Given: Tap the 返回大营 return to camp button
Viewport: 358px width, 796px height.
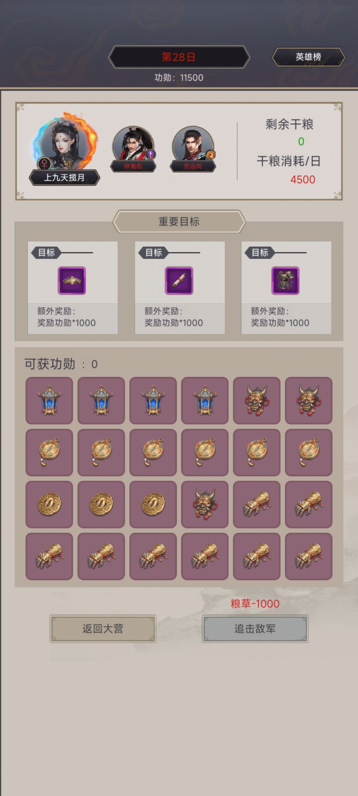Looking at the screenshot, I should coord(103,628).
